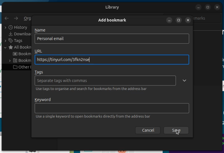Viewport: 224px width, 153px height.
Task: Minimize the Add bookmark dialog
Action: click(169, 20)
